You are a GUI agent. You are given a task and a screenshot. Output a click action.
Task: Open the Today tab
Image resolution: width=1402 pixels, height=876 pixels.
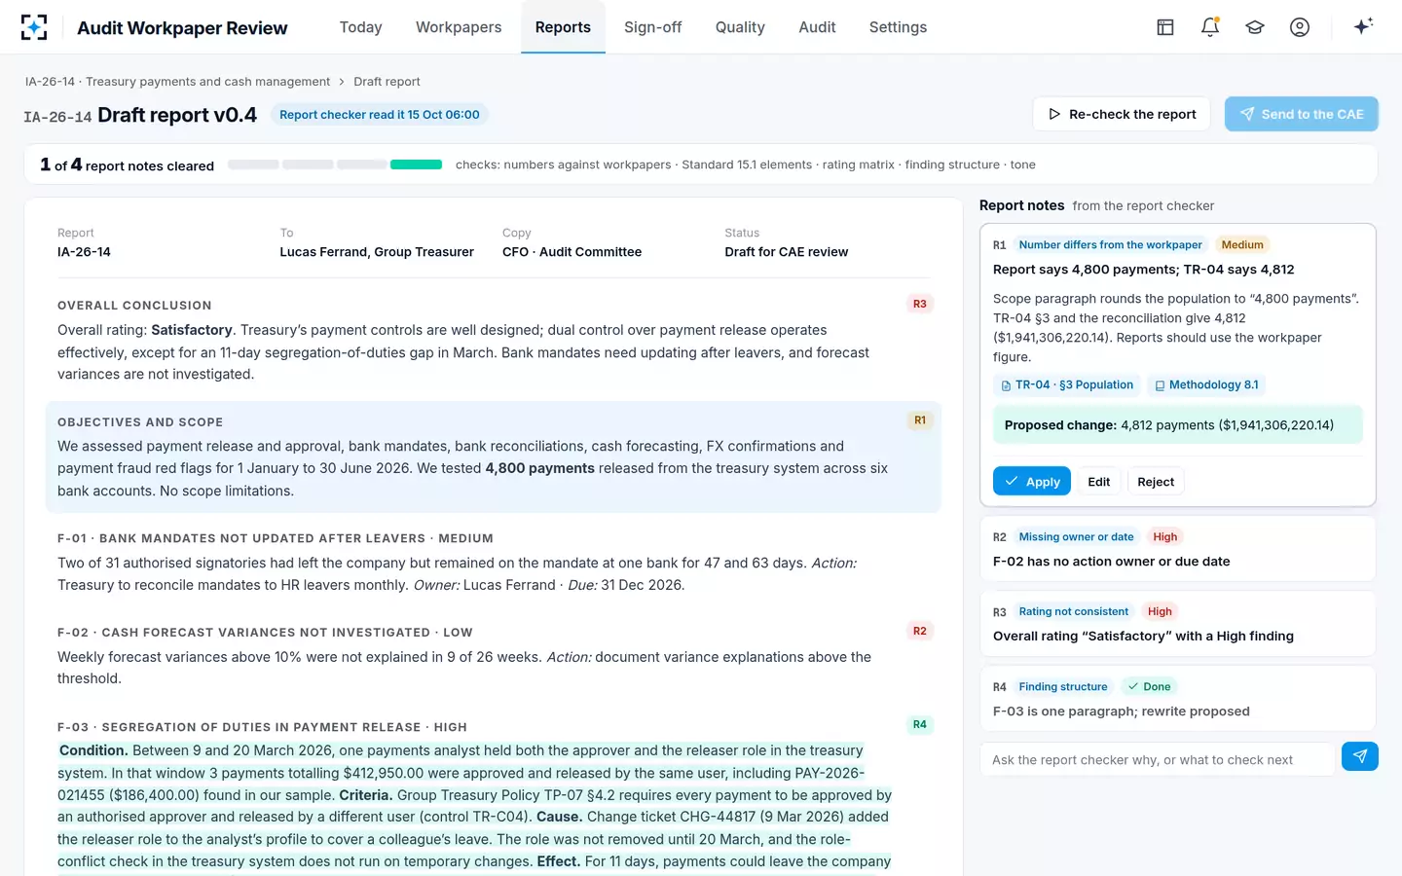tap(360, 27)
